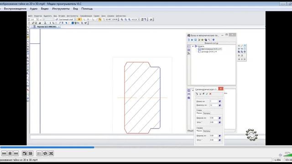Show VLC extended settings
Viewport: 292px width, 164px height.
click(x=31, y=154)
